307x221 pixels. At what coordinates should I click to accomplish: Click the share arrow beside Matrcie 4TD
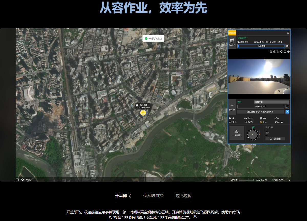(287, 107)
